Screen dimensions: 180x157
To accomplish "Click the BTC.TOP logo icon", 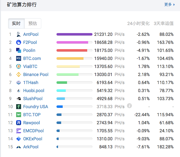I will point(19,115).
